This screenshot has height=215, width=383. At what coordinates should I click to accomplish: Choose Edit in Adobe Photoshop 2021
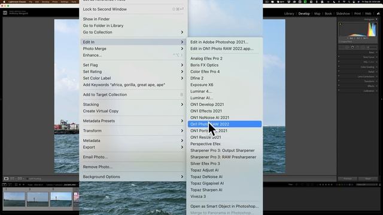coord(219,42)
